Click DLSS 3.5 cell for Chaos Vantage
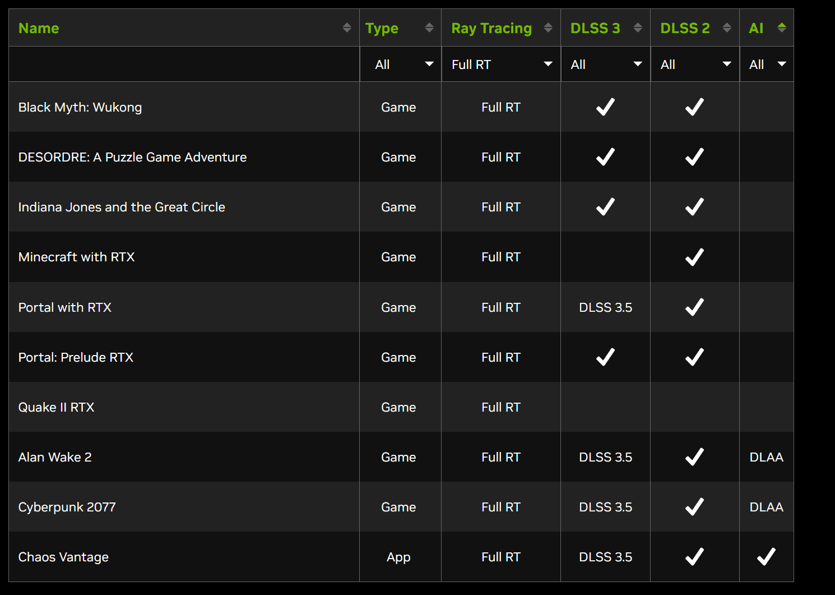 point(605,557)
